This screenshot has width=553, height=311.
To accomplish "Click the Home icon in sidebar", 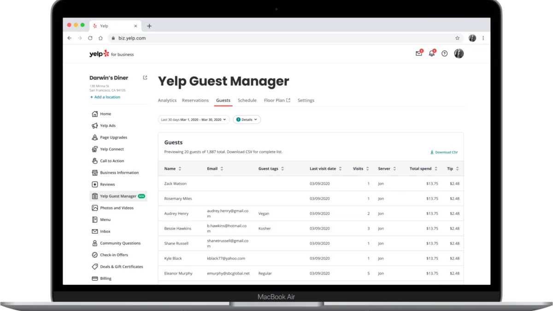I will coord(95,114).
